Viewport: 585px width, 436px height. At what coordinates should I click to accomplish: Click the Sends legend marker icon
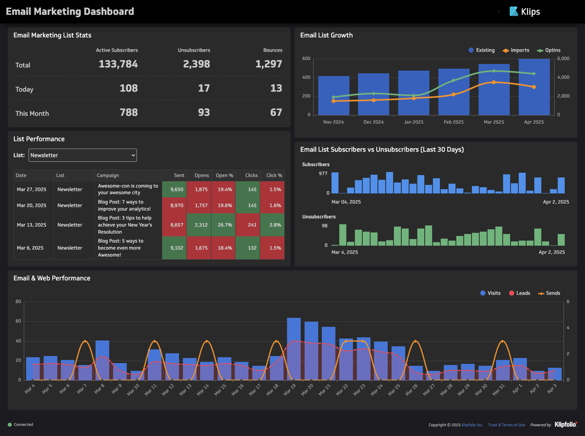point(541,293)
